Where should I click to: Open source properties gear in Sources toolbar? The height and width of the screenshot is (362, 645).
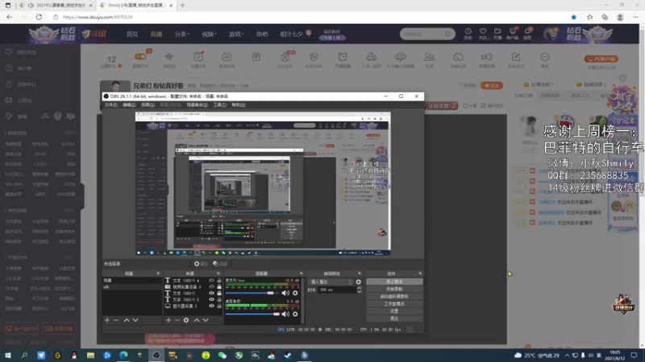coord(186,320)
